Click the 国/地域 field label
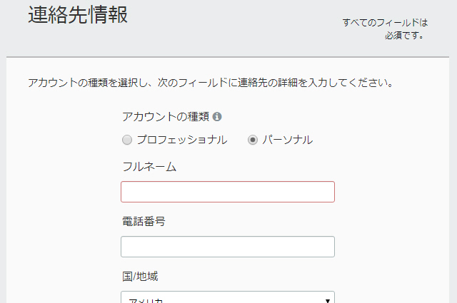Screen dimensions: 457x303 pyautogui.click(x=140, y=276)
